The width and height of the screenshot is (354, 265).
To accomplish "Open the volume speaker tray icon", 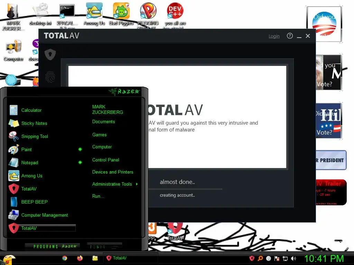I will pyautogui.click(x=294, y=258).
